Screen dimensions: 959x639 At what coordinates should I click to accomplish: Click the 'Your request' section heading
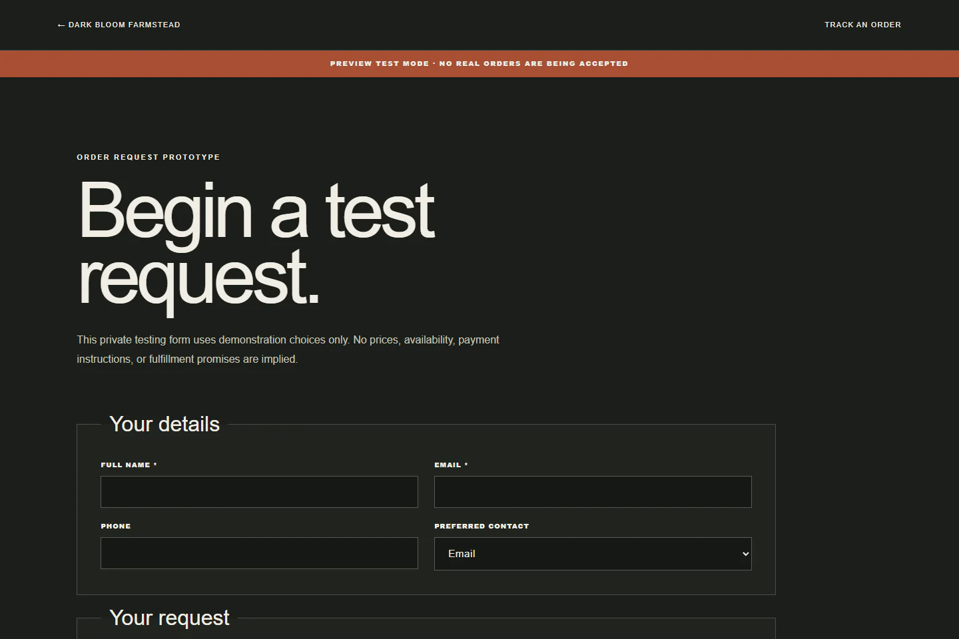point(169,618)
